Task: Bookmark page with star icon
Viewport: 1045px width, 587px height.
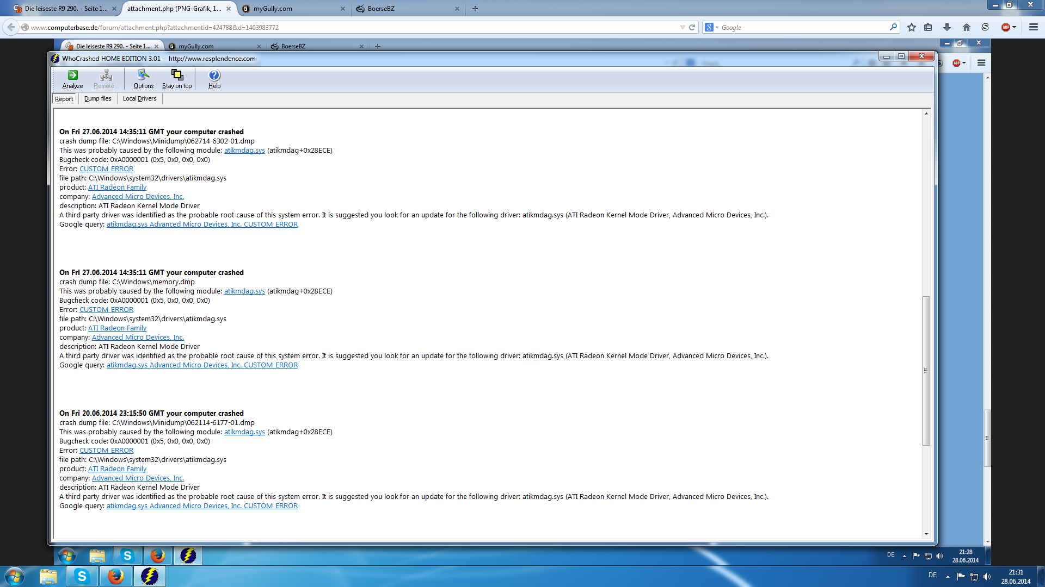Action: 912,27
